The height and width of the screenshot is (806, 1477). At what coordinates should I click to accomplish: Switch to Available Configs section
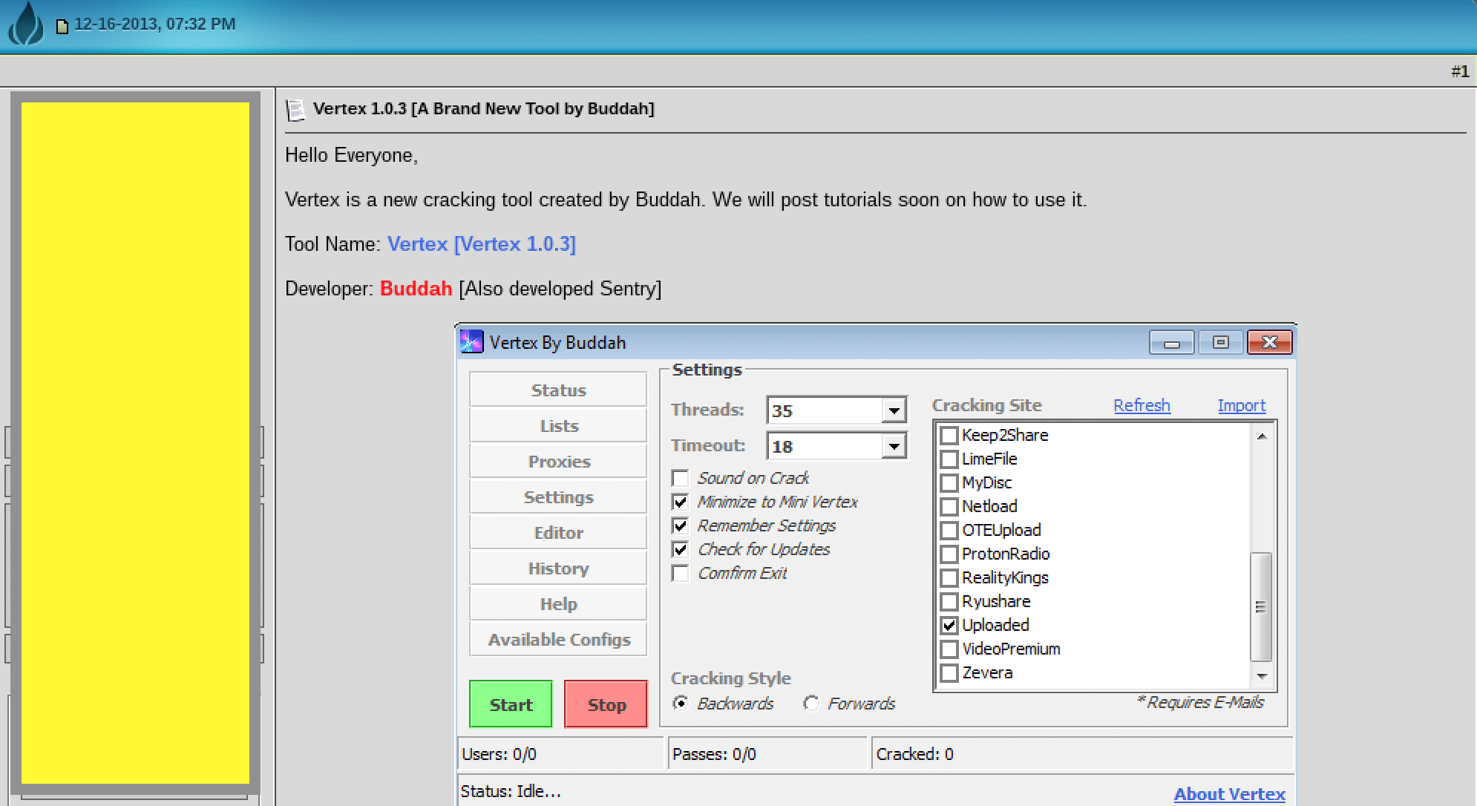(x=558, y=640)
